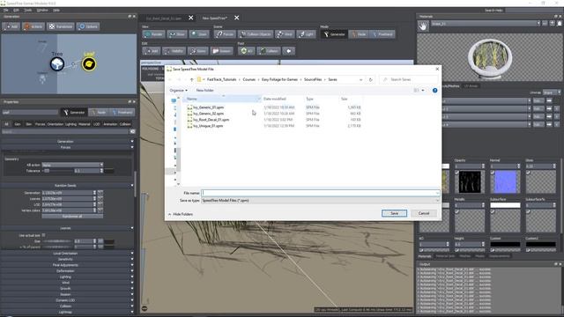Click the Randomize button in Generation panel
Viewport: 564px width, 317px height.
[61, 26]
